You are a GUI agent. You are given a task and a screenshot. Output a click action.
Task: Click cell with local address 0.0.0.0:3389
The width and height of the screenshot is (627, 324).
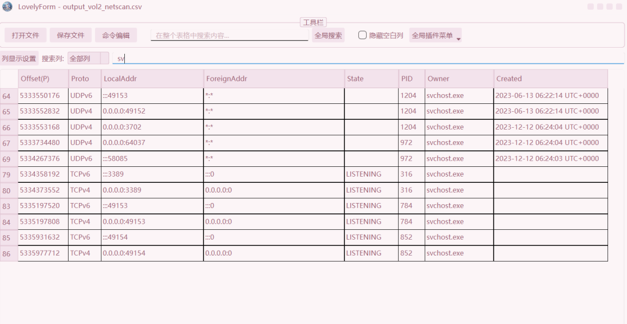152,190
